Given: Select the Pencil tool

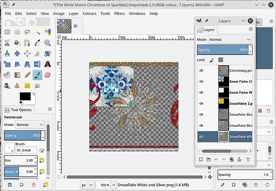Looking at the screenshot, I should pos(27,75).
